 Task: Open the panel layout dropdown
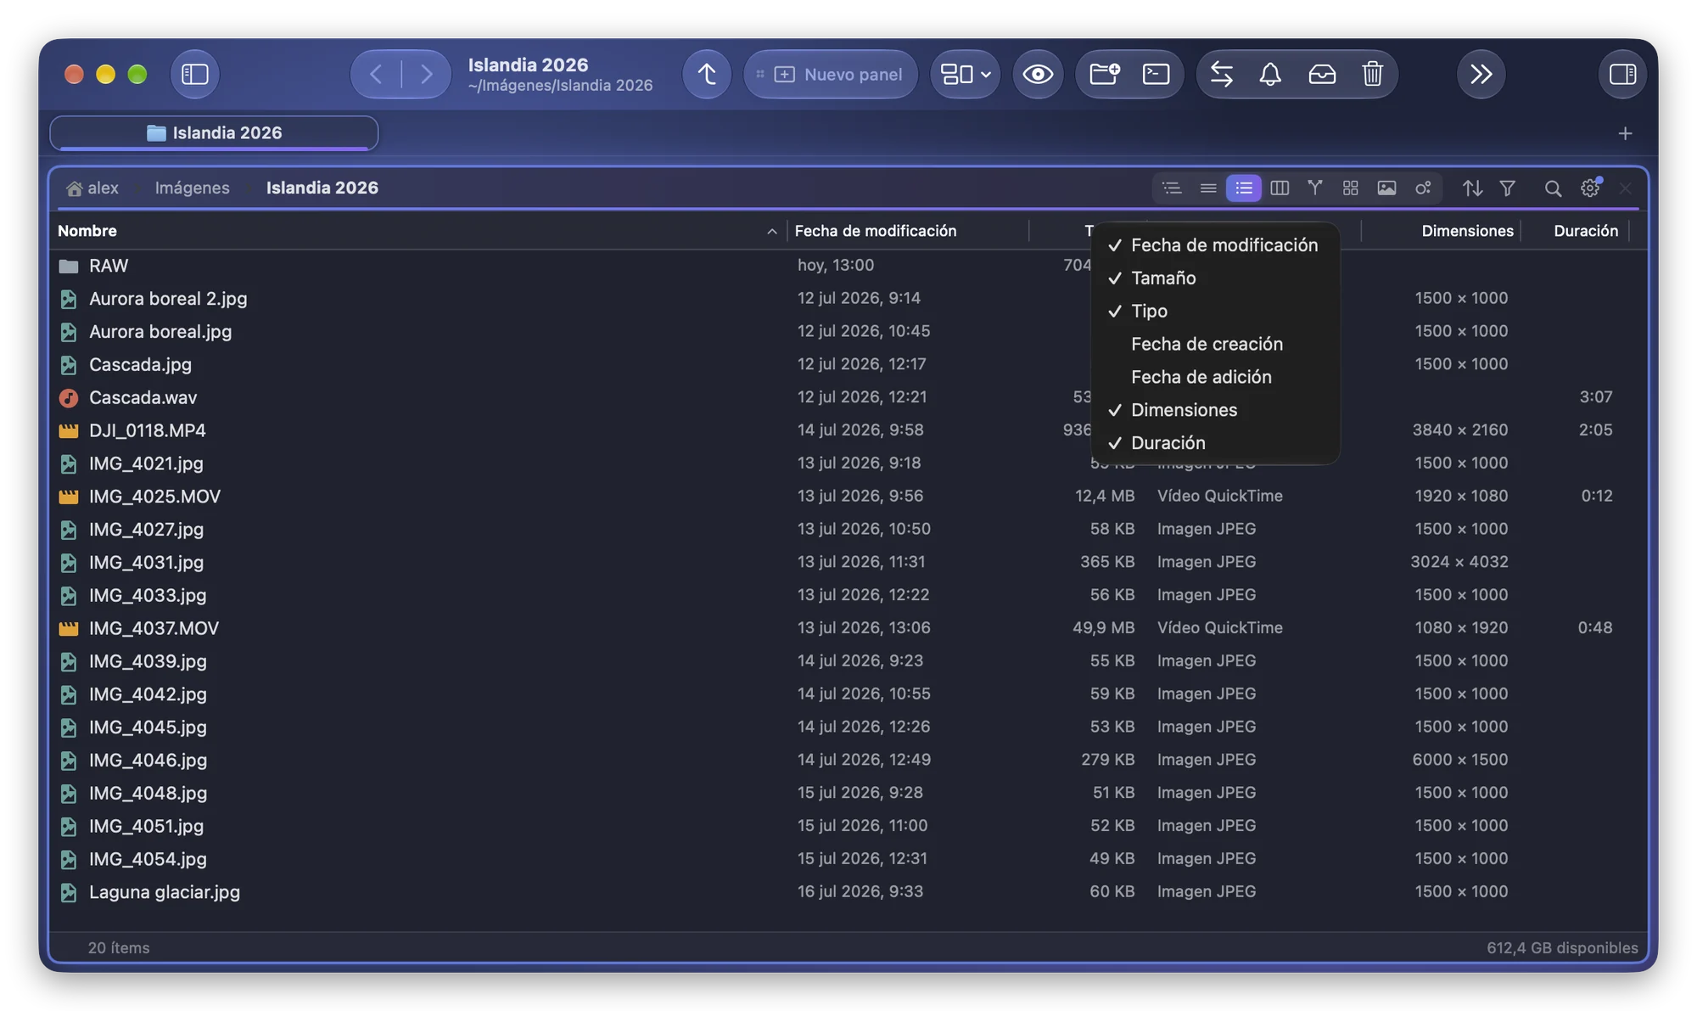click(966, 74)
